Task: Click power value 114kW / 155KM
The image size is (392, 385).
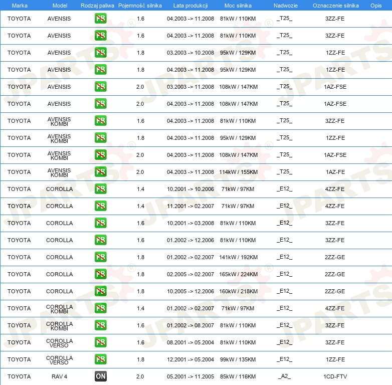Action: 238,172
